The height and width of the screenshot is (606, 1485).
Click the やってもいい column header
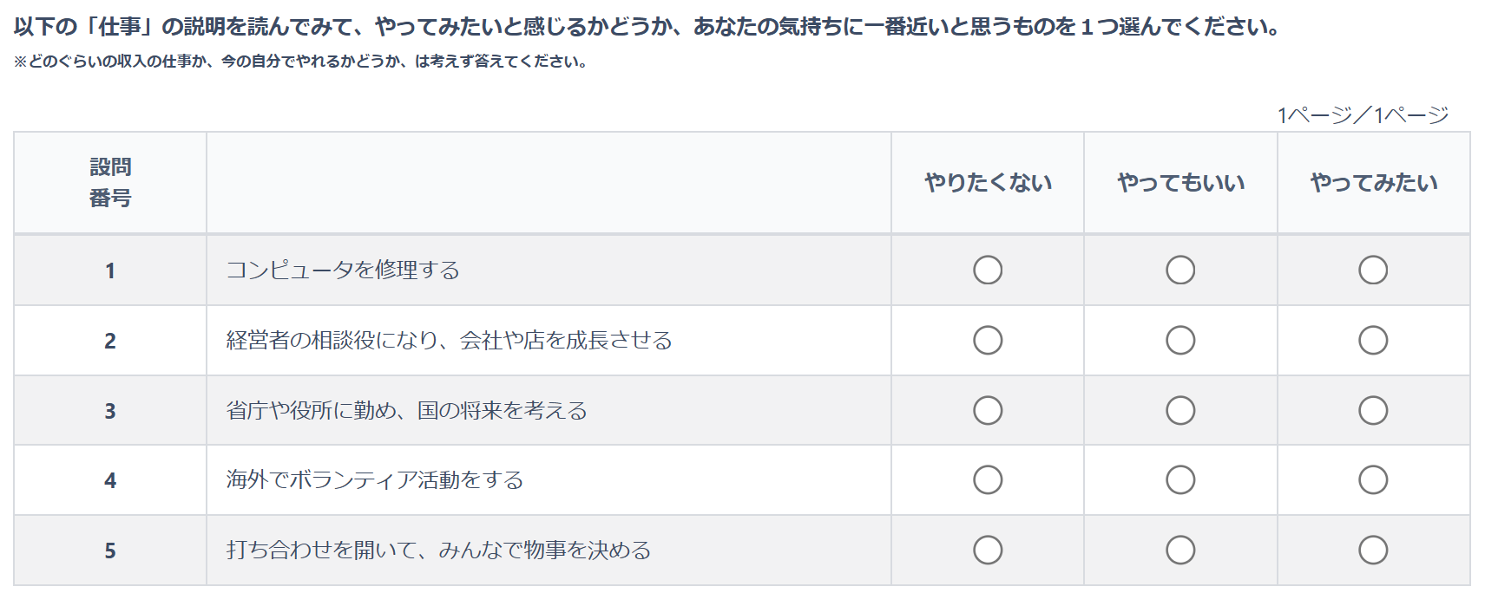1180,182
